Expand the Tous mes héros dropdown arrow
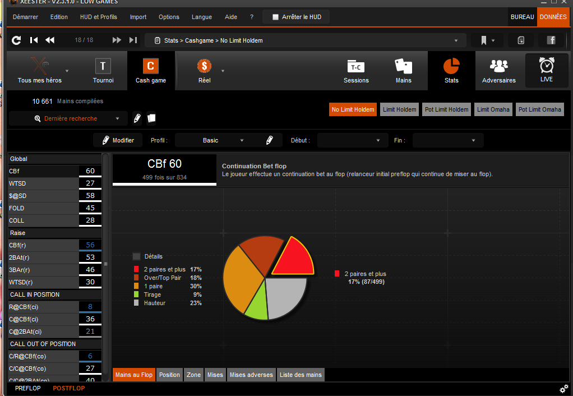 pyautogui.click(x=67, y=71)
